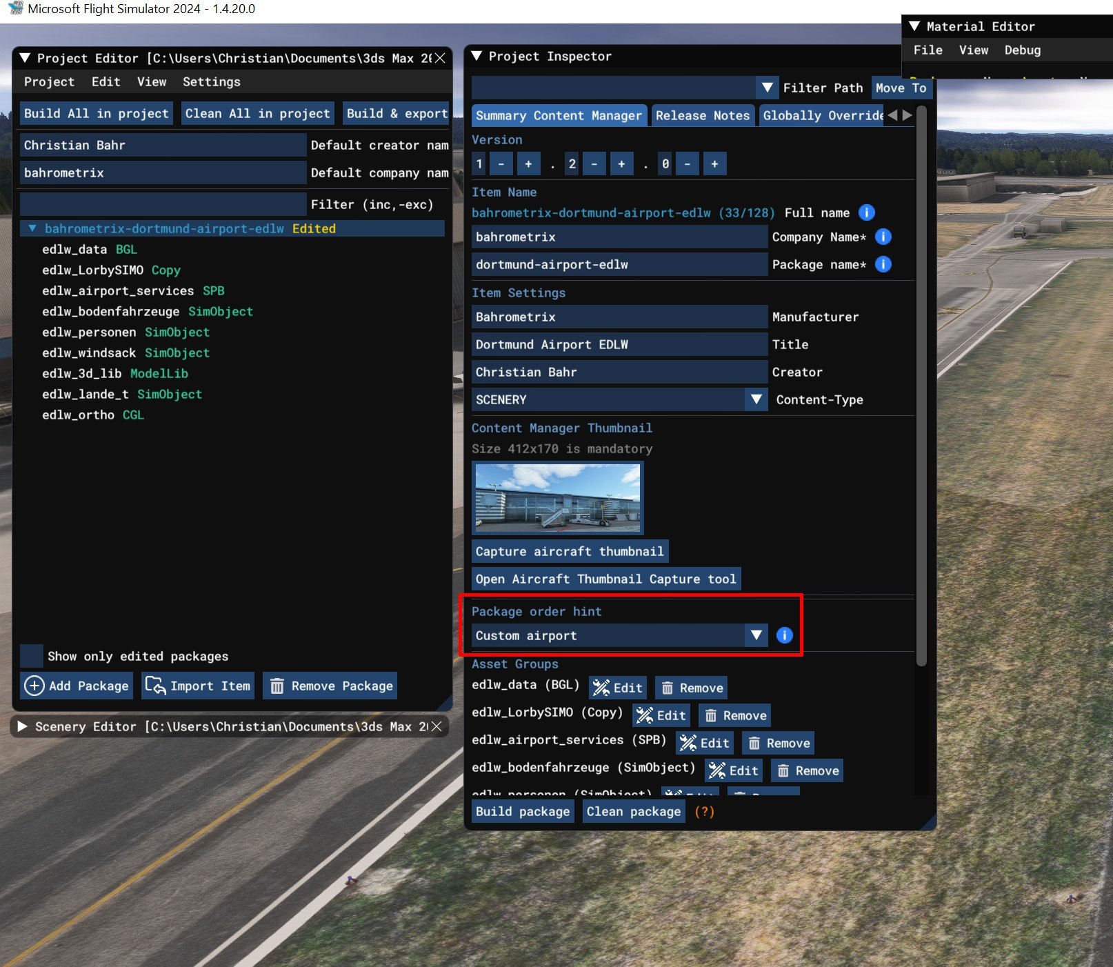Collapse the bahrometrix-dortmund-airport-edlw tree node
This screenshot has height=967, width=1113.
pyautogui.click(x=32, y=228)
